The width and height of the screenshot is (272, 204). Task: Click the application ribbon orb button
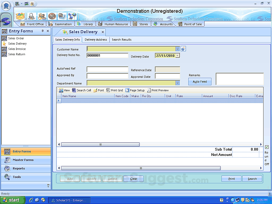[x=6, y=6]
